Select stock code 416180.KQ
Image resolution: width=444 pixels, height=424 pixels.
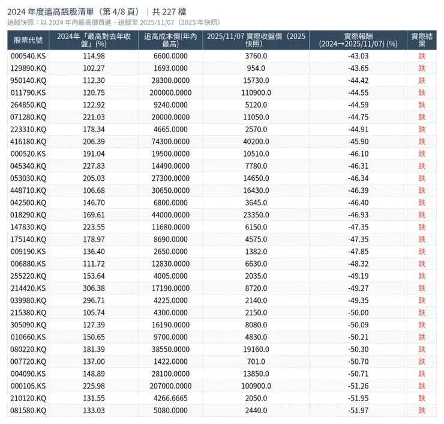(x=28, y=141)
